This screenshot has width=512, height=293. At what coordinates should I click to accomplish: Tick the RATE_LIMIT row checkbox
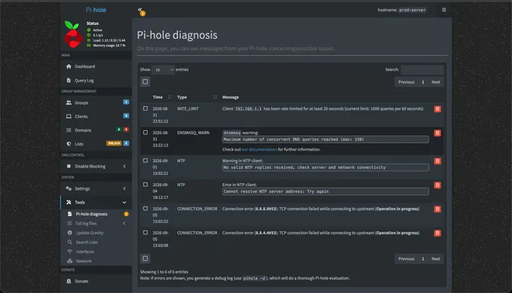(x=145, y=108)
